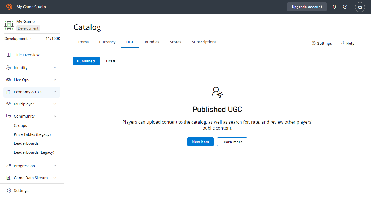Select the UGC tab
This screenshot has height=209, width=371.
coord(130,42)
